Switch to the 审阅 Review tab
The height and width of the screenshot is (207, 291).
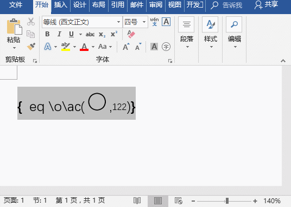pyautogui.click(x=156, y=5)
